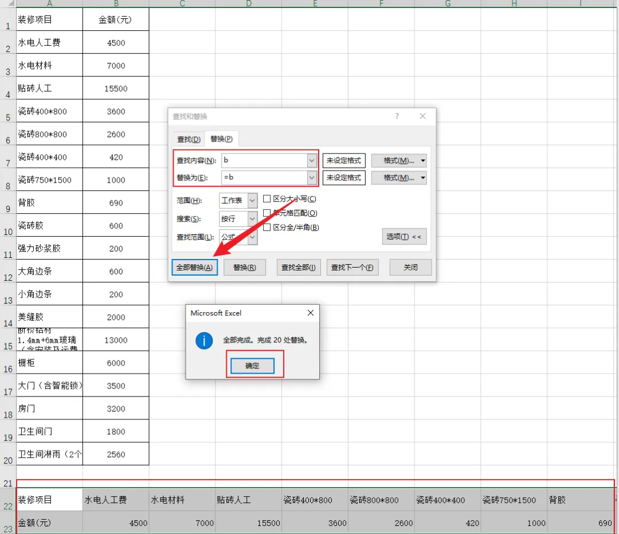Click the 替换(R) button

(244, 267)
